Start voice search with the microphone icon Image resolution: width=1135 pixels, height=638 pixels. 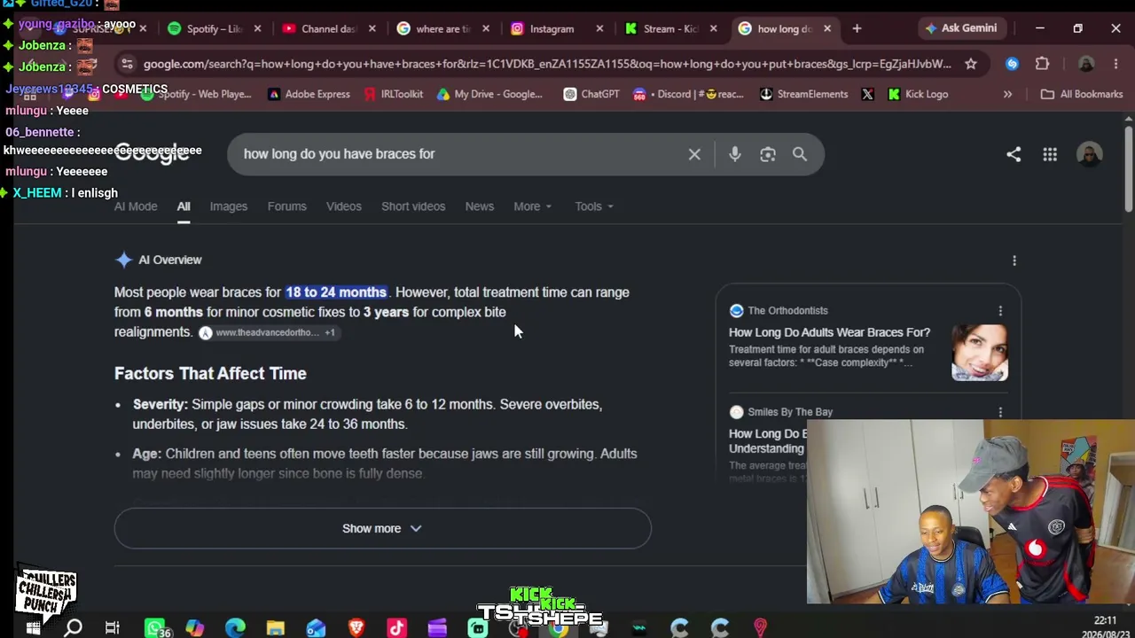point(735,154)
